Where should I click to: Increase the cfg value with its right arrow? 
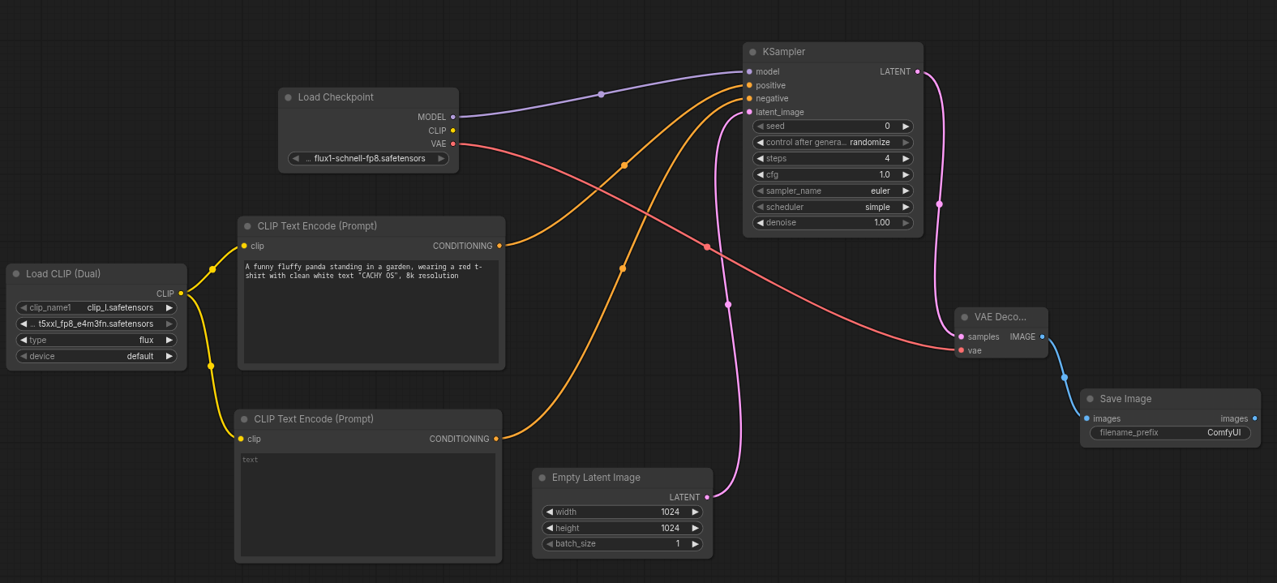click(x=906, y=174)
